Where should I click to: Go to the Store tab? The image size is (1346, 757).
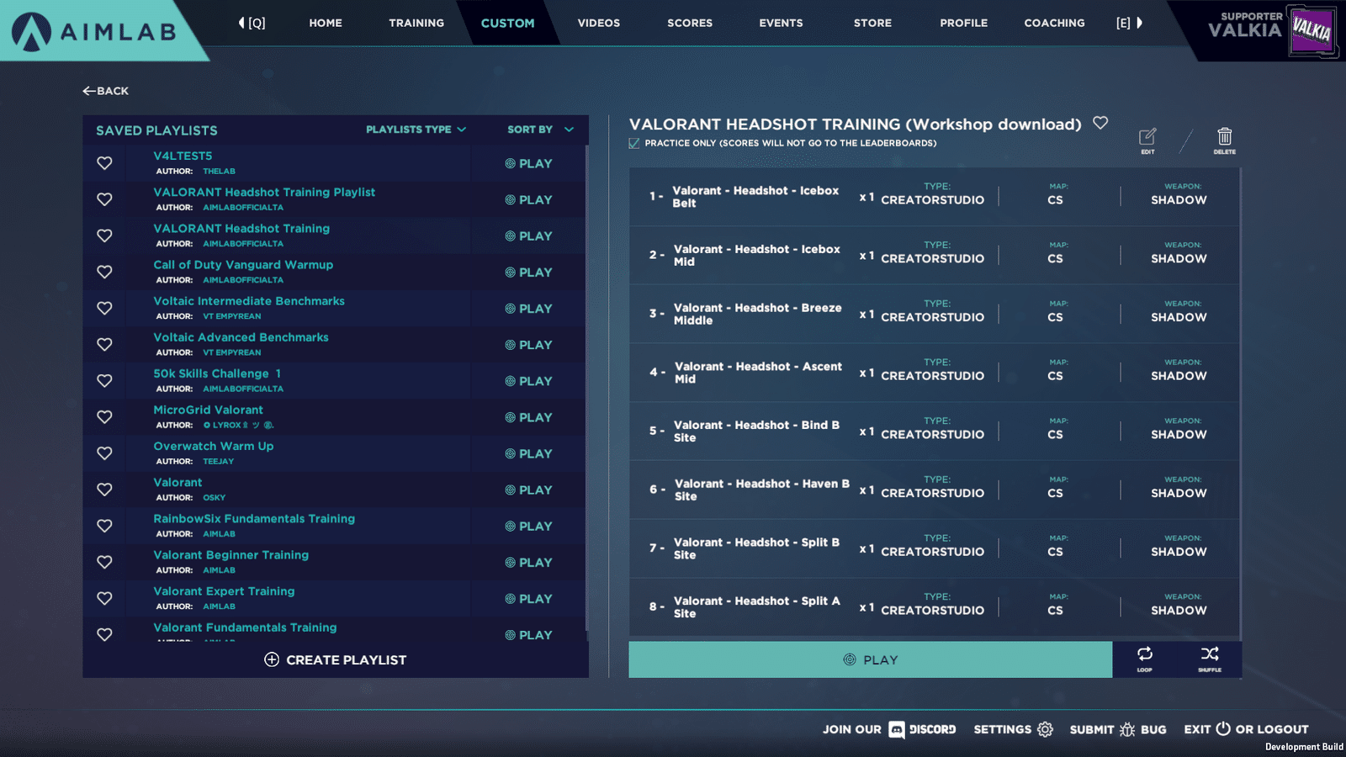(x=872, y=23)
